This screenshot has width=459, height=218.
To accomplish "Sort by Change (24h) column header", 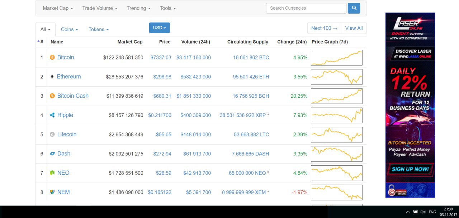I will tap(292, 42).
